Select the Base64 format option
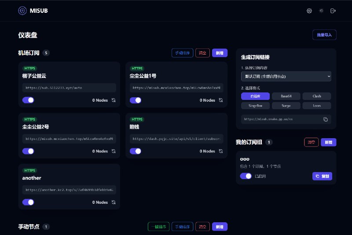 tap(286, 96)
